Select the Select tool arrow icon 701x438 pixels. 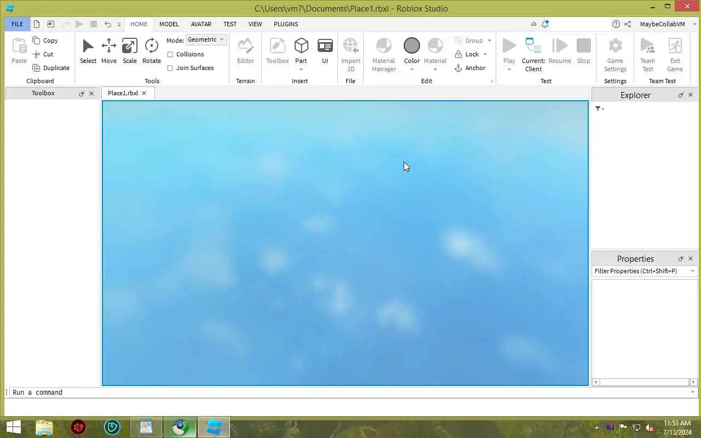click(88, 46)
